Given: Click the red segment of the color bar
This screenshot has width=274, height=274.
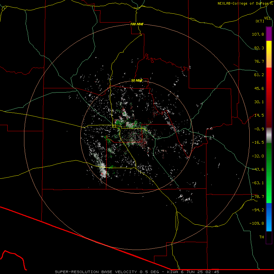Looking at the screenshot, I should [269, 97].
